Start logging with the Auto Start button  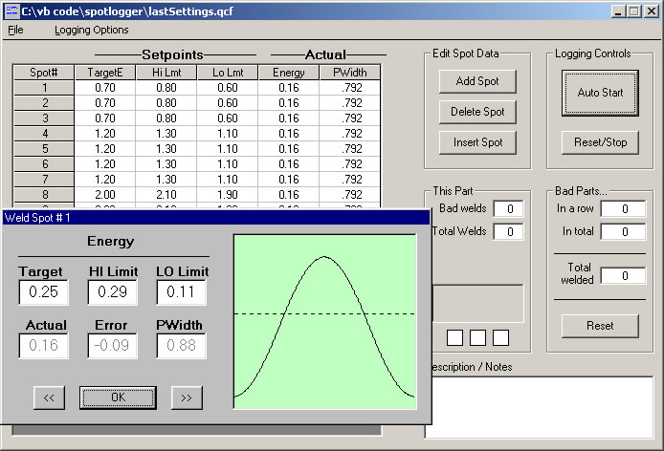(600, 93)
